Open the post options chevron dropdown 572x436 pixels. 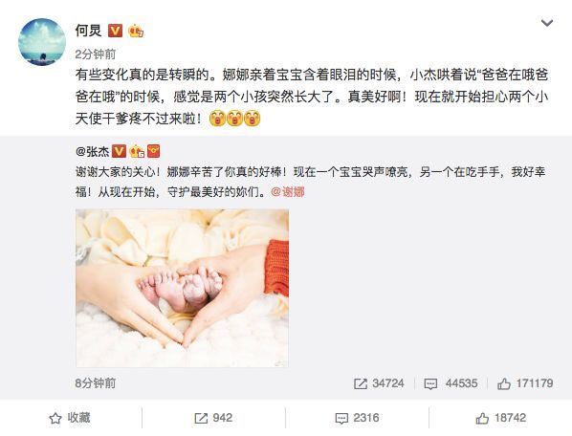click(x=547, y=23)
